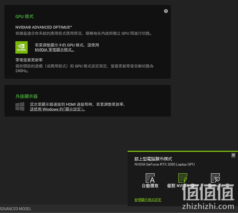Close the 膝上型電腦顯示模式 popup
The width and height of the screenshot is (238, 213).
pyautogui.click(x=233, y=155)
